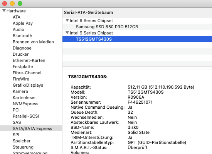Open SPI sidebar entry
Viewport: 212px width, 154px height.
[16, 135]
